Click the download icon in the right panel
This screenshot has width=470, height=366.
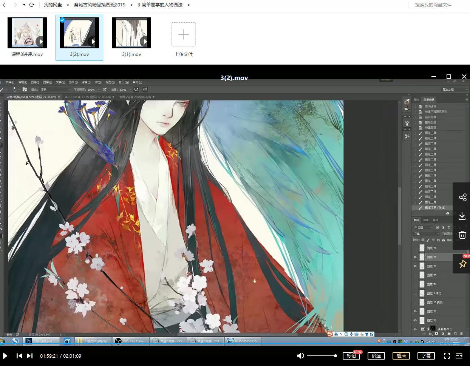tap(462, 216)
